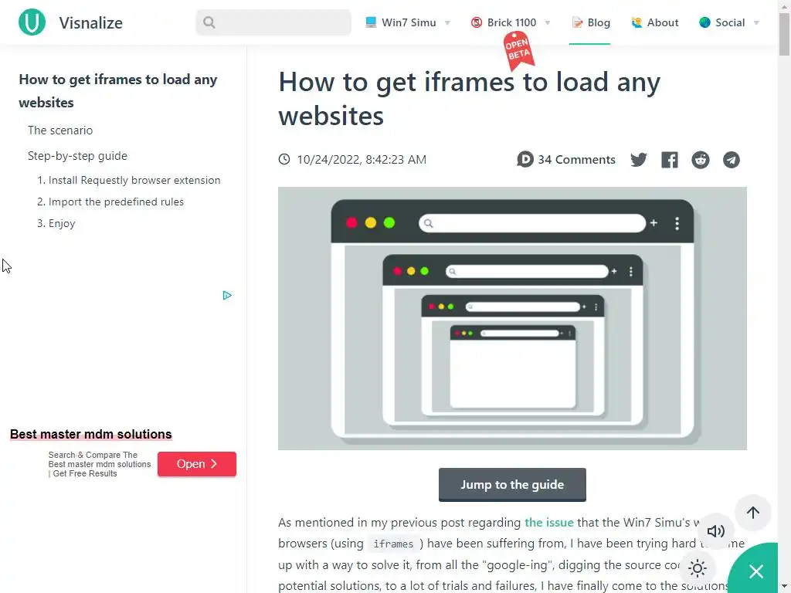Click the nested browser windows illustration
The width and height of the screenshot is (791, 593).
click(512, 318)
